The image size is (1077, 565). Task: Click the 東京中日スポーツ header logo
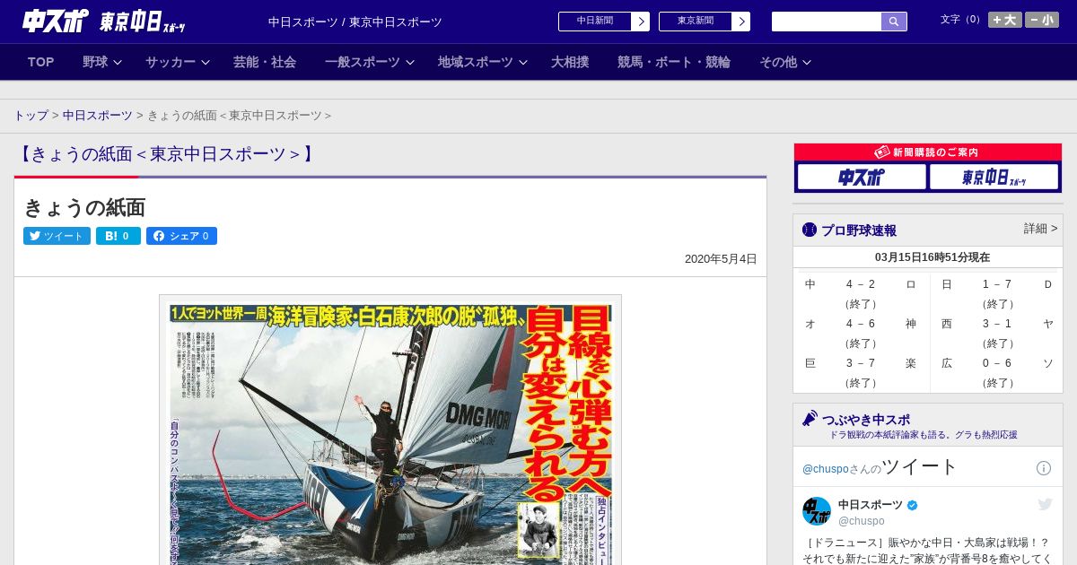tap(142, 22)
